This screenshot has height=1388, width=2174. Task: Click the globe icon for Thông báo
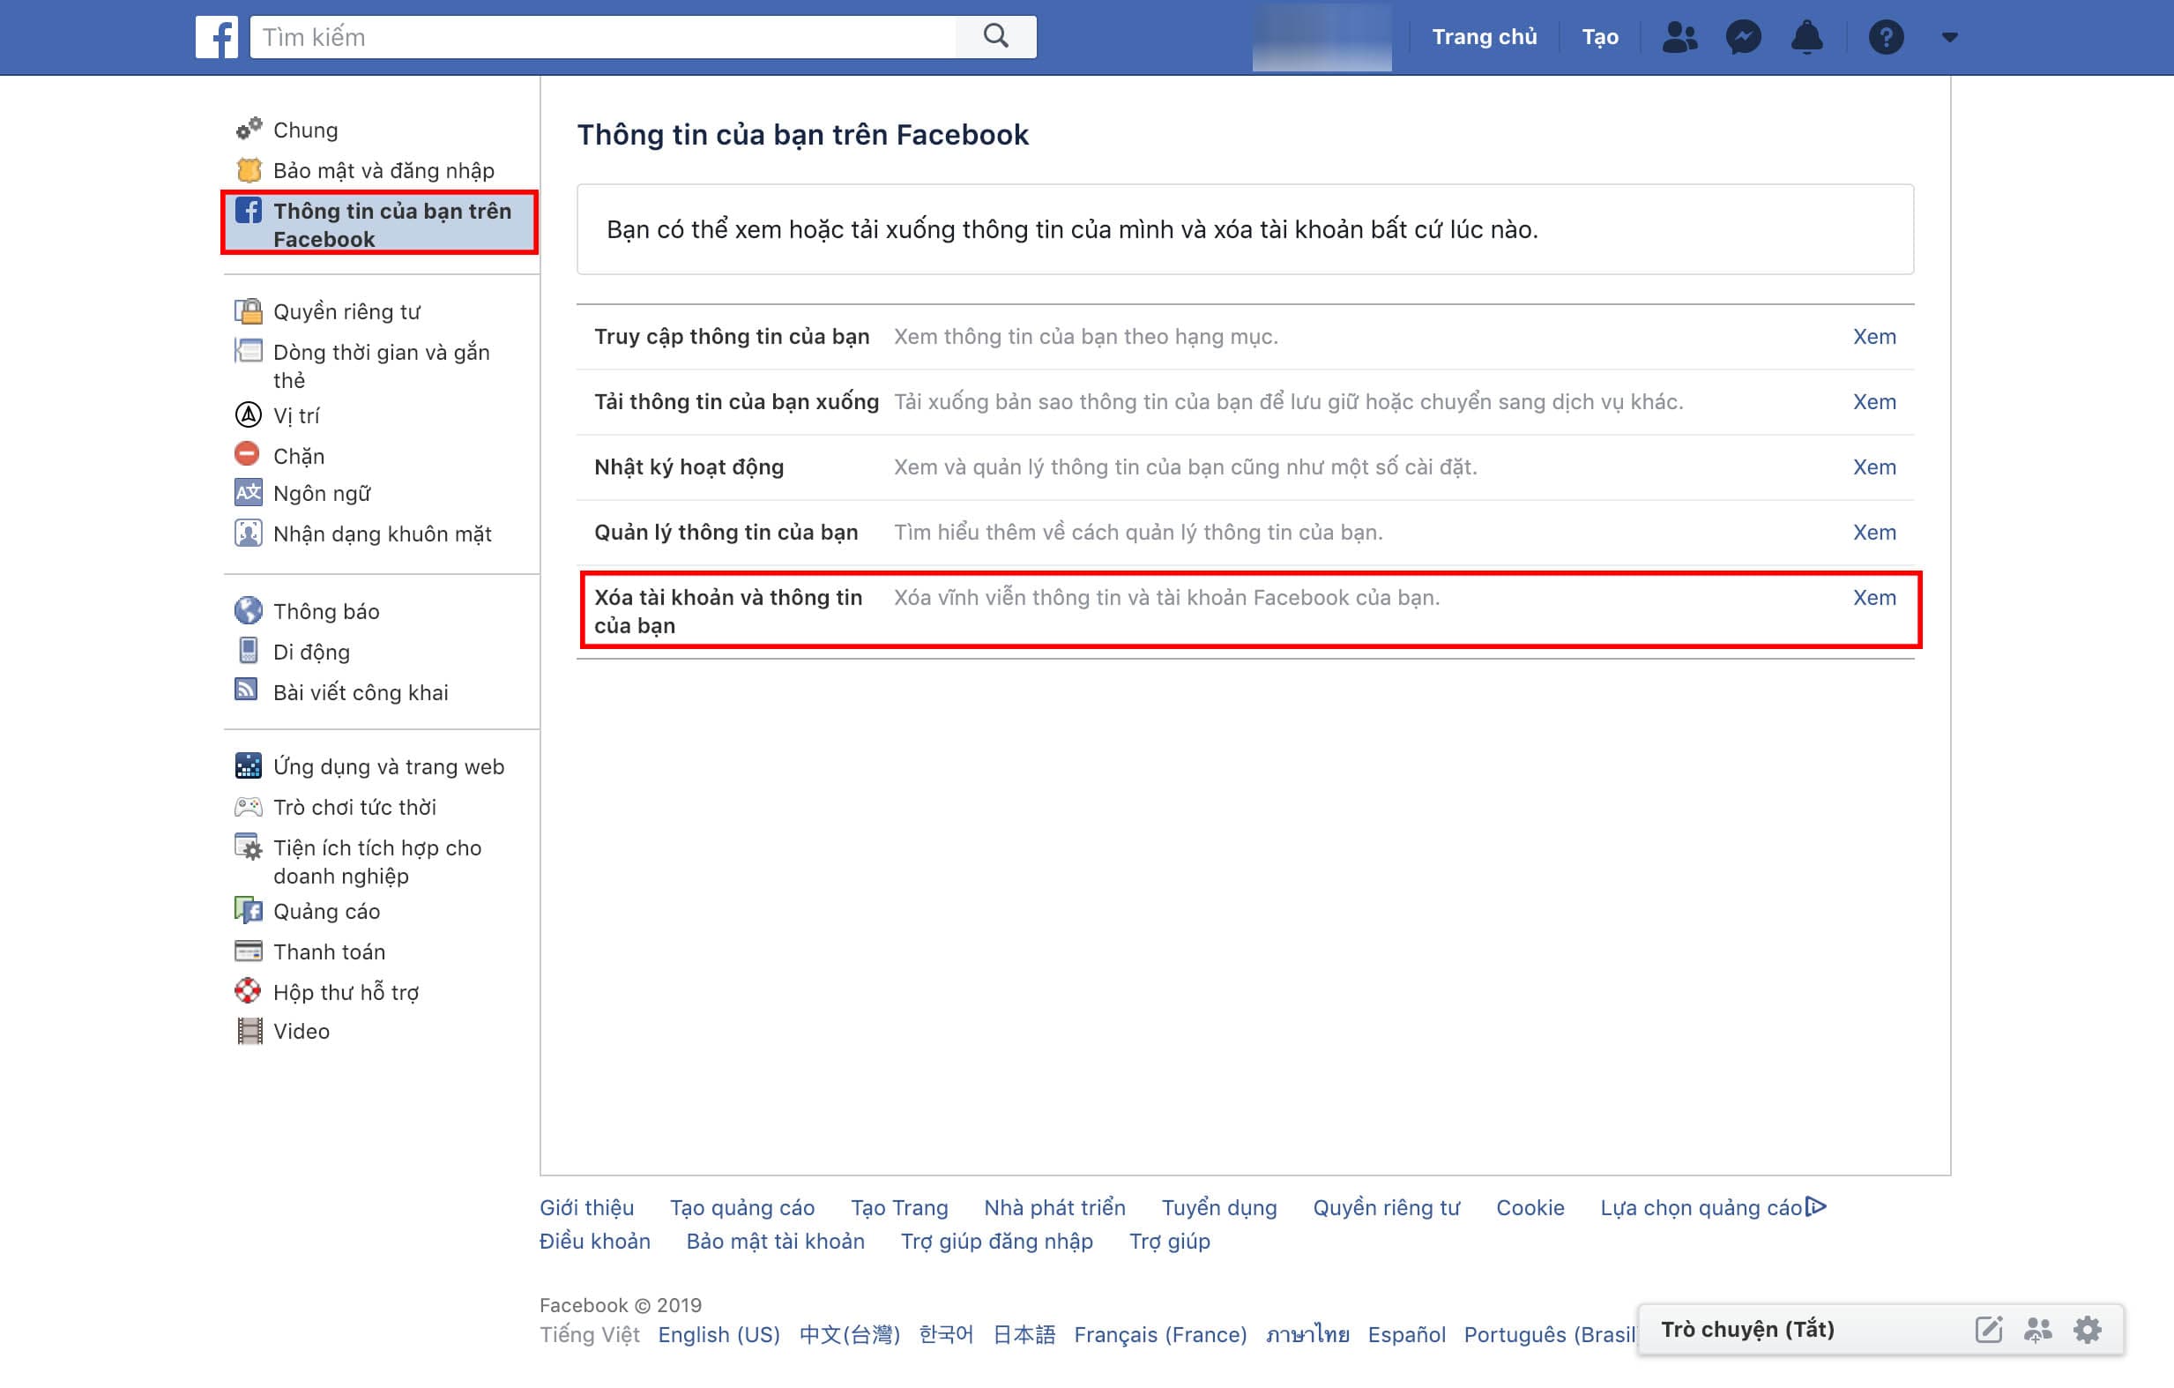click(249, 610)
